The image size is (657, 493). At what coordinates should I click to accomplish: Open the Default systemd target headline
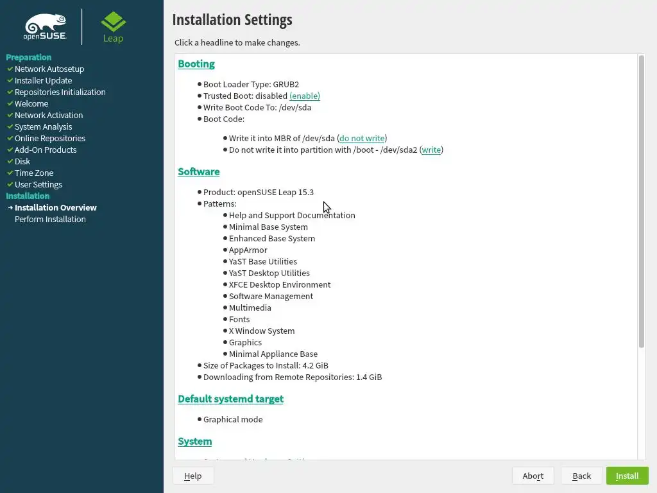230,399
